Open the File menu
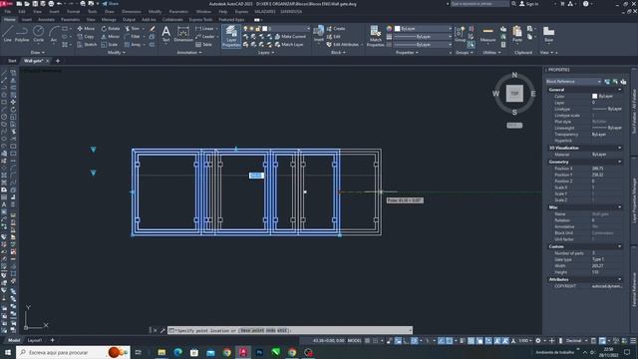 pyautogui.click(x=8, y=12)
